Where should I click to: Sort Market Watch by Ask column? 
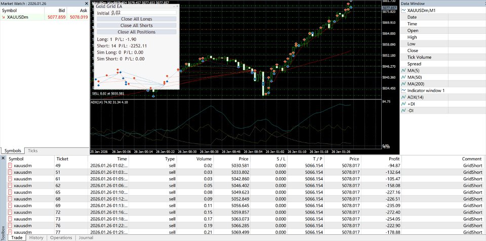(84, 10)
